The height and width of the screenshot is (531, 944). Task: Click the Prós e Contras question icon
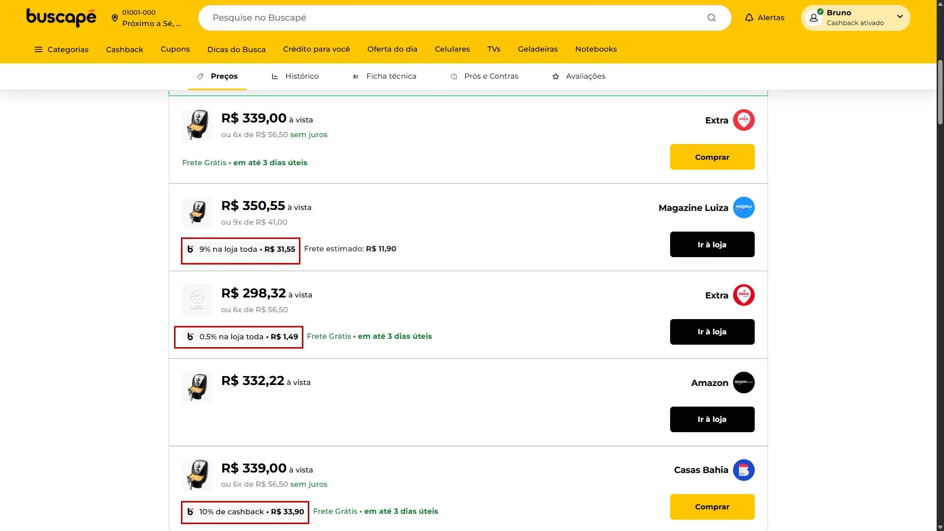coord(453,76)
